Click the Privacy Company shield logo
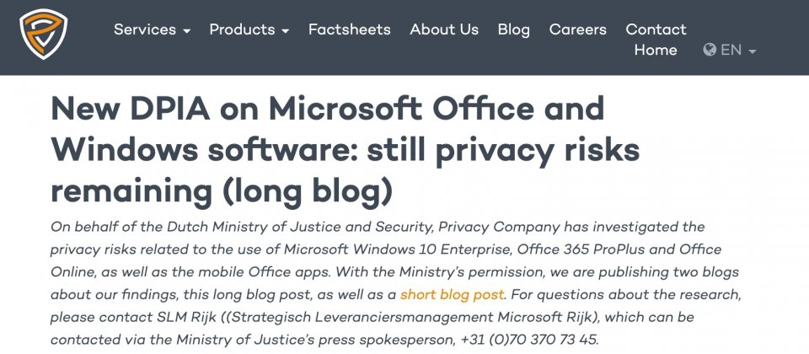 click(x=43, y=35)
